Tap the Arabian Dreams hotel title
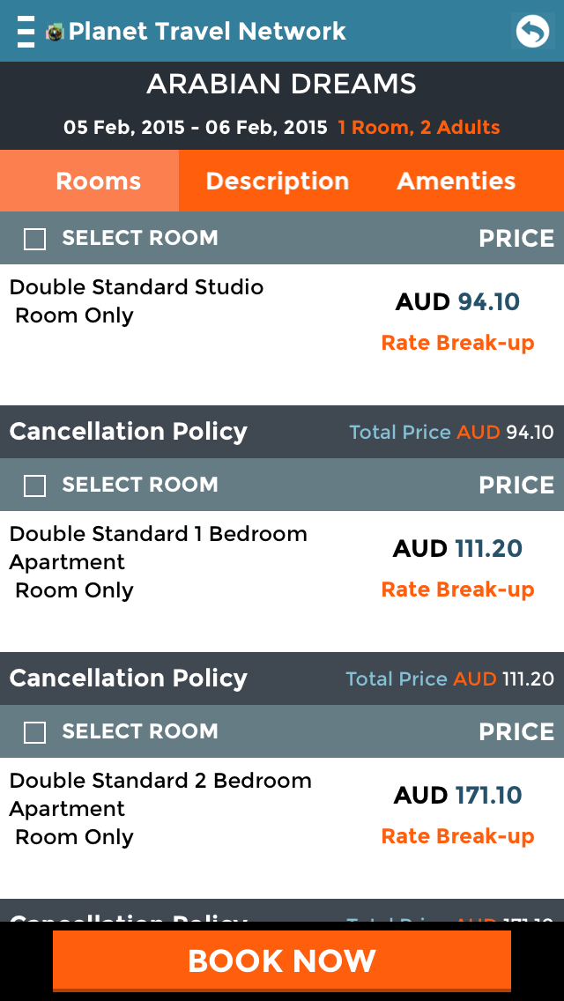This screenshot has height=1001, width=564. click(282, 85)
